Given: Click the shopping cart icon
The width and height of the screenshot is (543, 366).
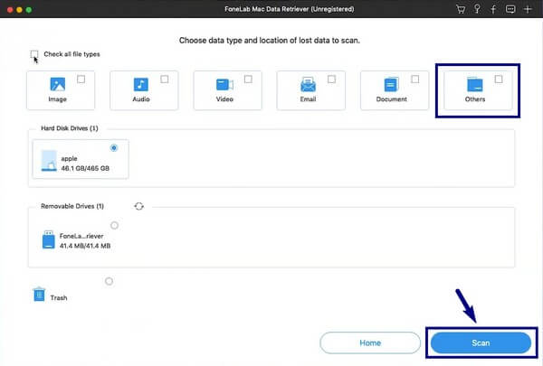Looking at the screenshot, I should (461, 9).
